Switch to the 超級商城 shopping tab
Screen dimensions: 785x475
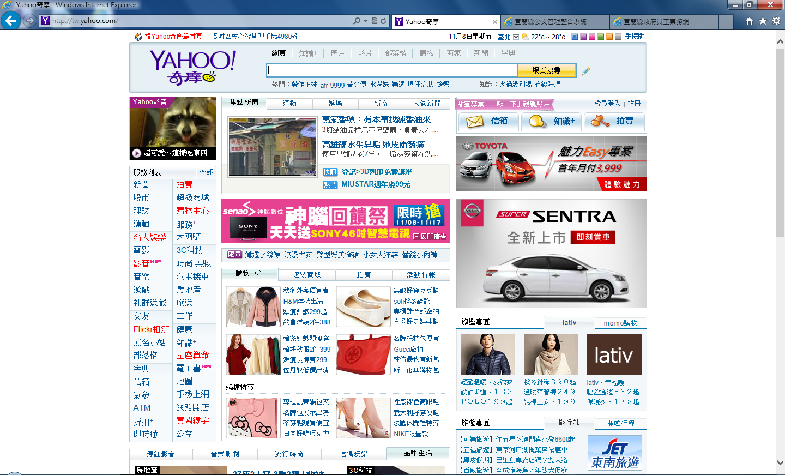pos(306,275)
